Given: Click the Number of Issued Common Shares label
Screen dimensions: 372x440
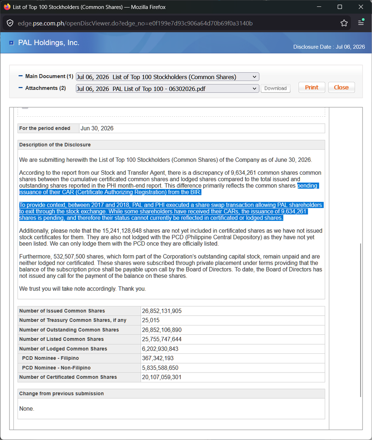Looking at the screenshot, I should coord(62,311).
